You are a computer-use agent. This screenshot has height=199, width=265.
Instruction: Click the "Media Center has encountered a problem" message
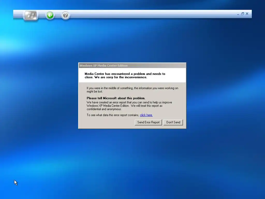tap(125, 75)
